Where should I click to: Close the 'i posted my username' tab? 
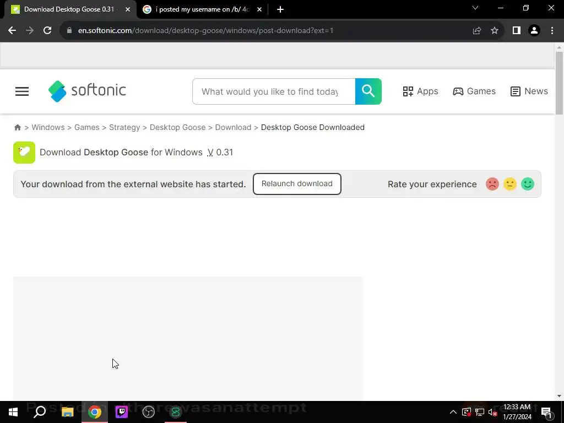coord(259,10)
